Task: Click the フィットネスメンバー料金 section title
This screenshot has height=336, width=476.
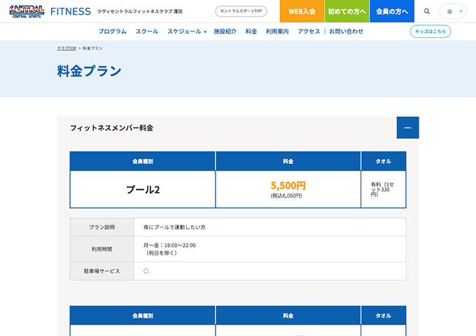Action: pos(111,128)
